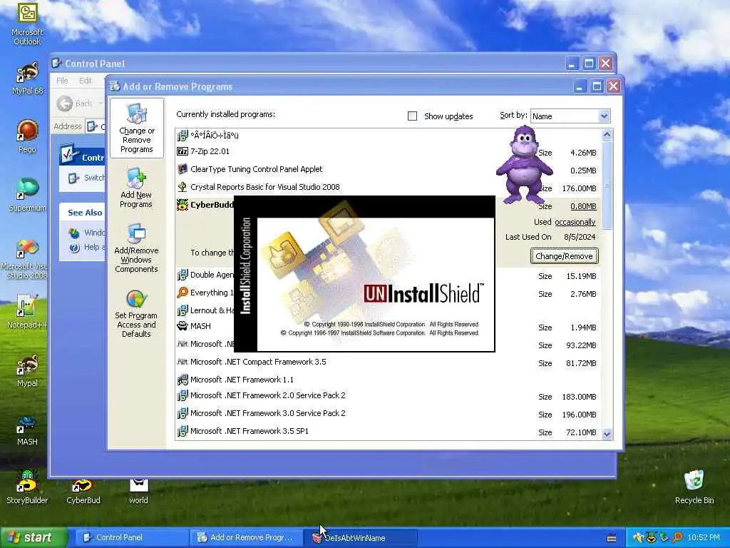Select Microsoft .NET Framework 1.1 entry
This screenshot has height=548, width=730.
click(x=389, y=380)
